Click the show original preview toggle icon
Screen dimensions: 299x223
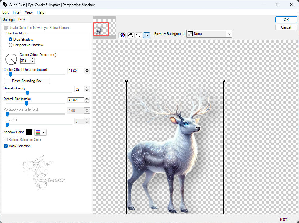122,35
